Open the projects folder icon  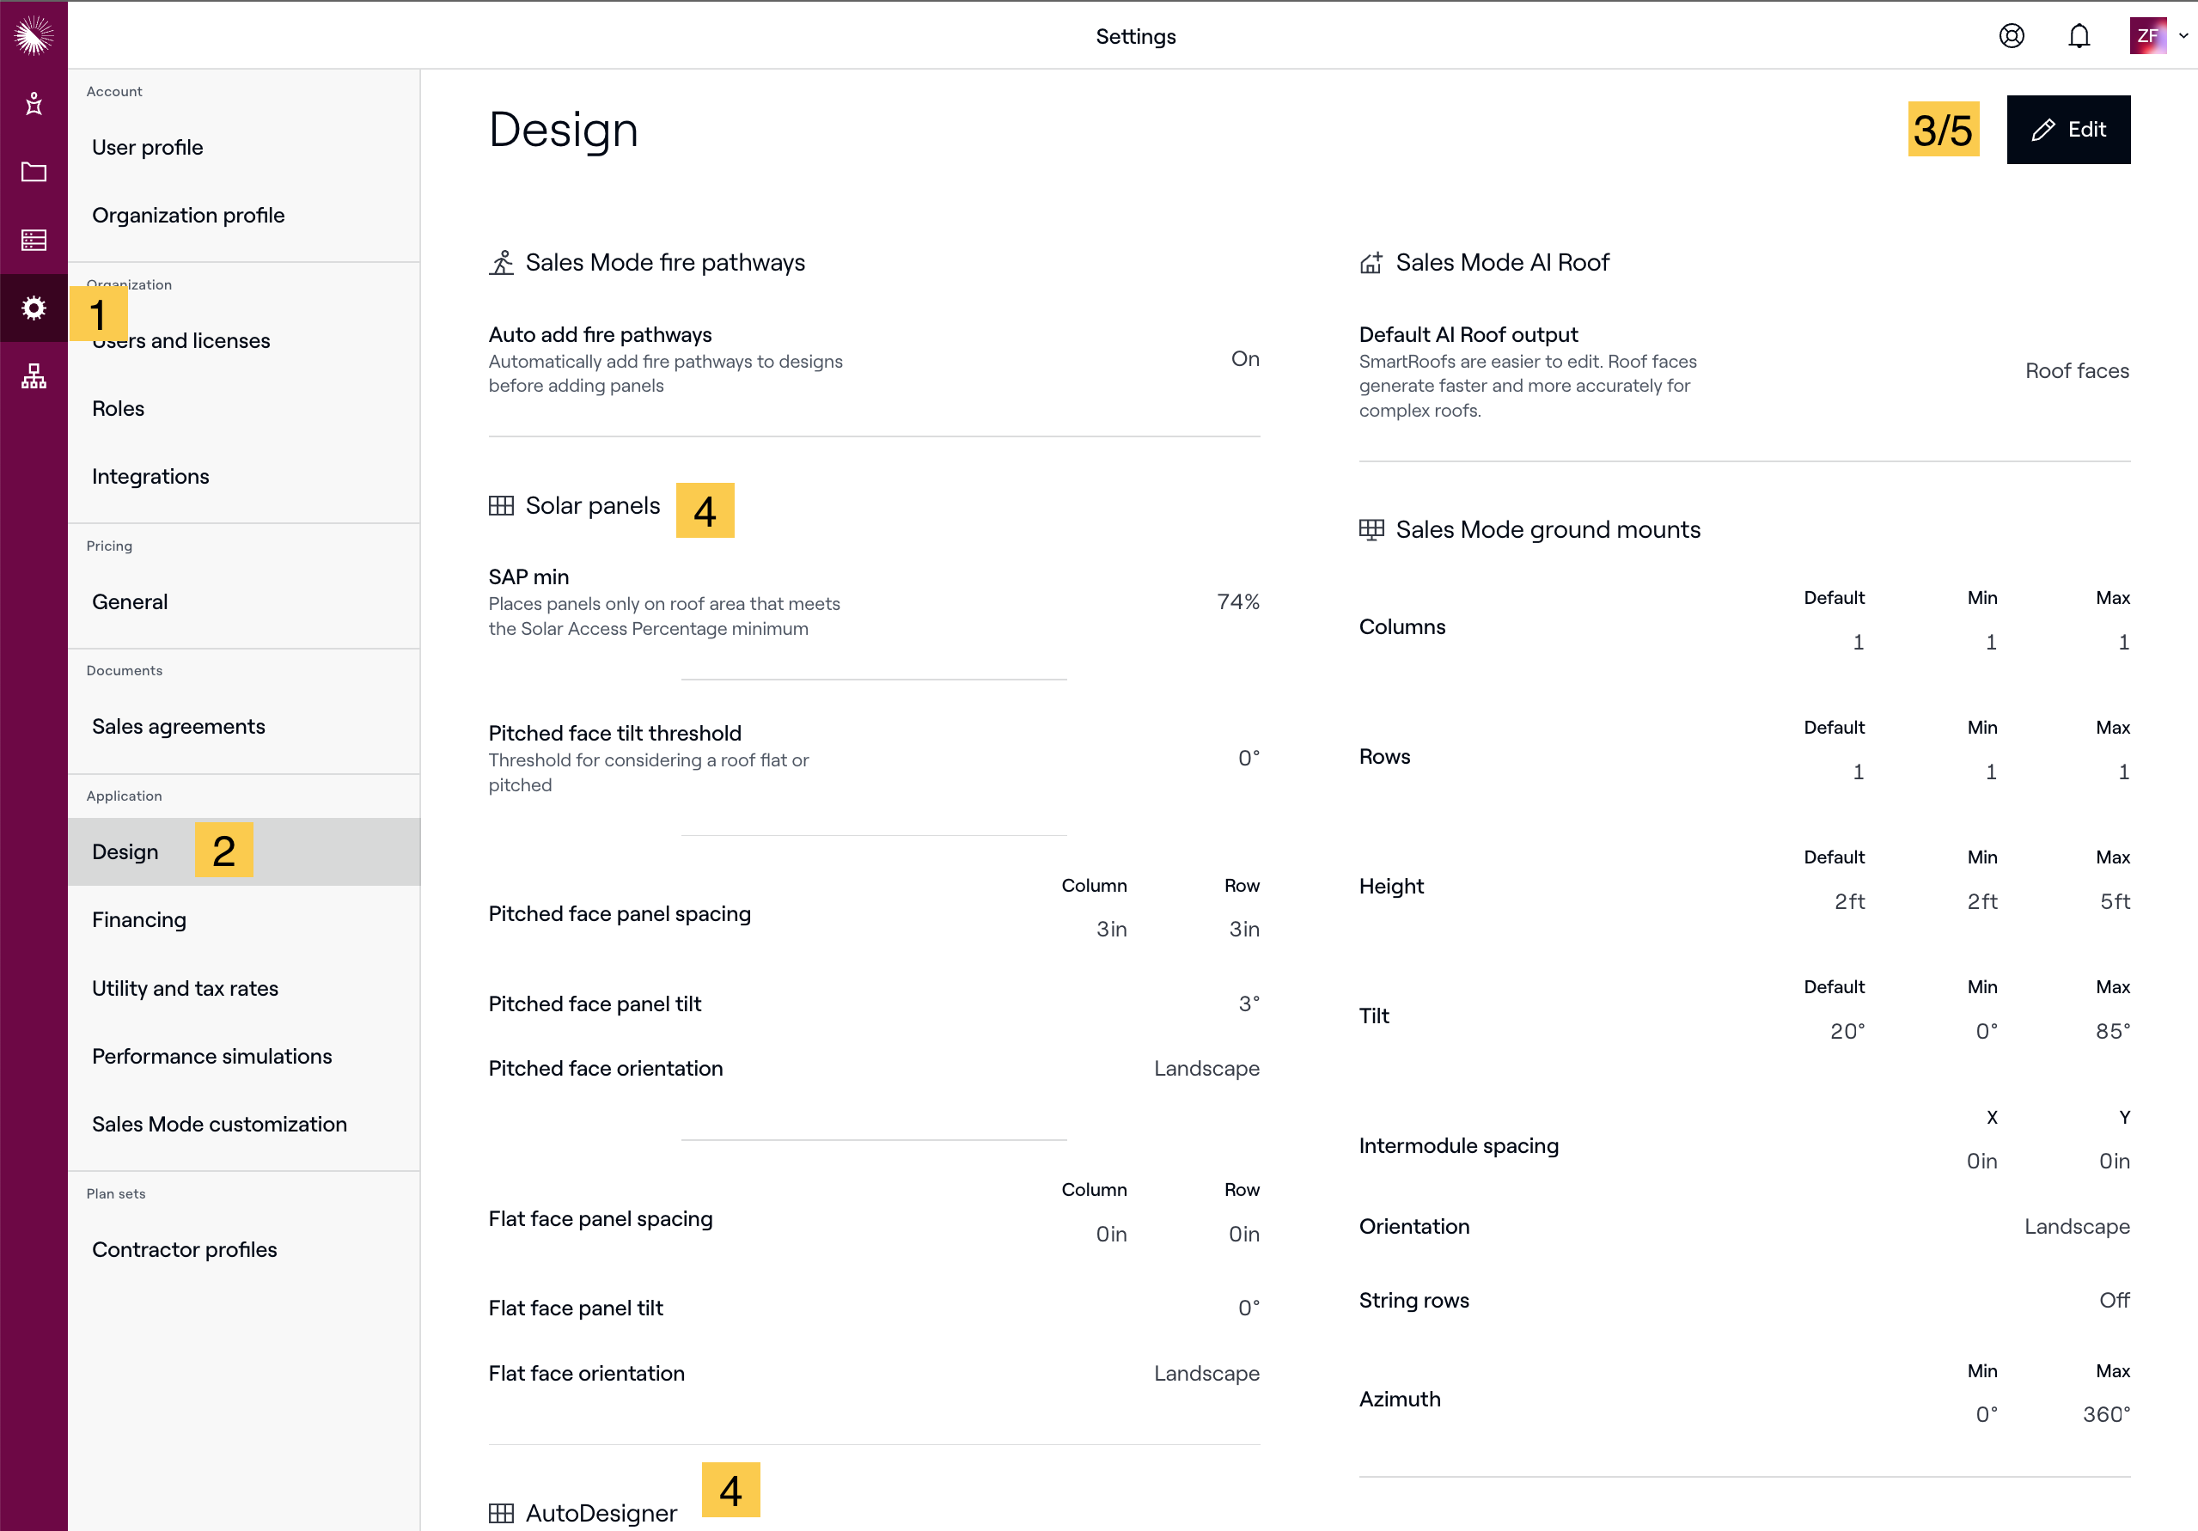(x=34, y=173)
